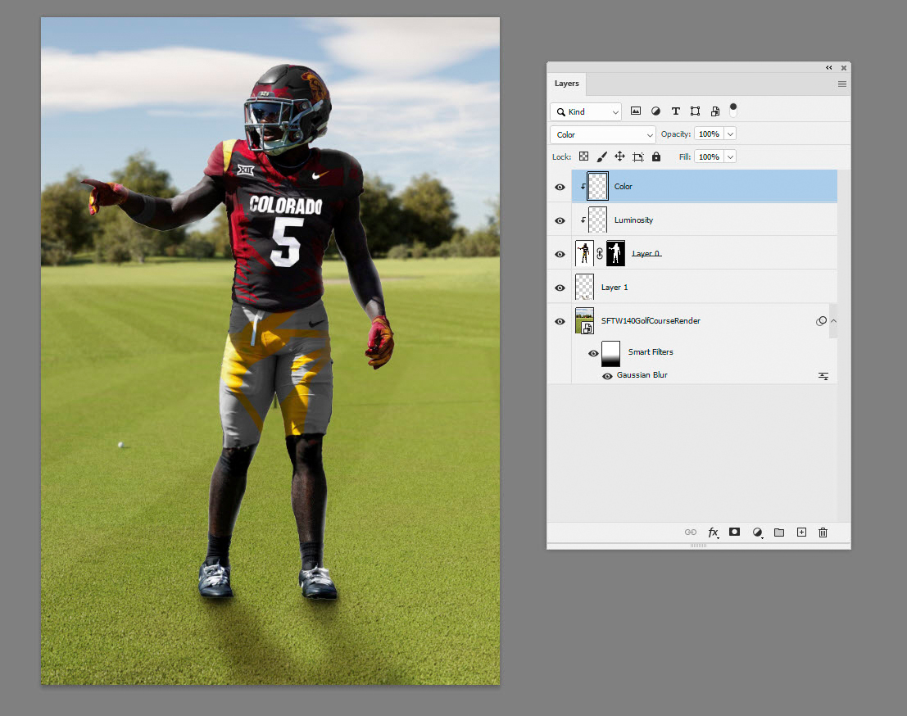Click the Smart Filters label
Viewport: 907px width, 716px height.
click(x=651, y=351)
